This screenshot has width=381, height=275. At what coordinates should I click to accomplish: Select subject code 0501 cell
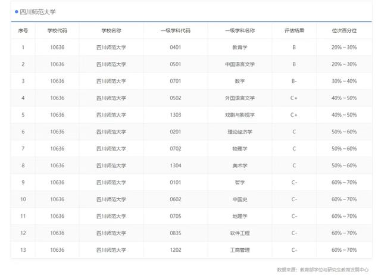tap(176, 64)
